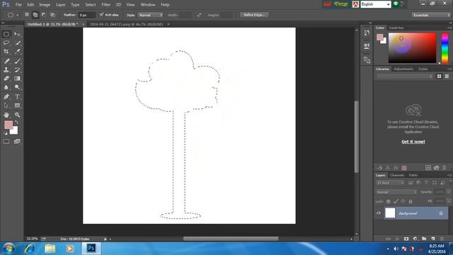Screen dimensions: 453x255
Task: Select the Gradient tool
Action: (17, 79)
